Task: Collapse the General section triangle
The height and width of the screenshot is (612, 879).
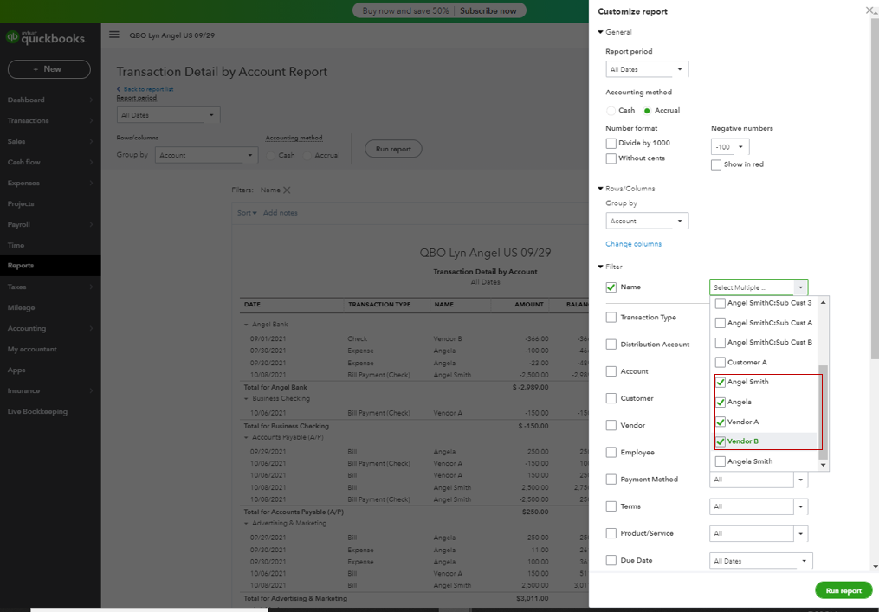Action: [x=600, y=32]
